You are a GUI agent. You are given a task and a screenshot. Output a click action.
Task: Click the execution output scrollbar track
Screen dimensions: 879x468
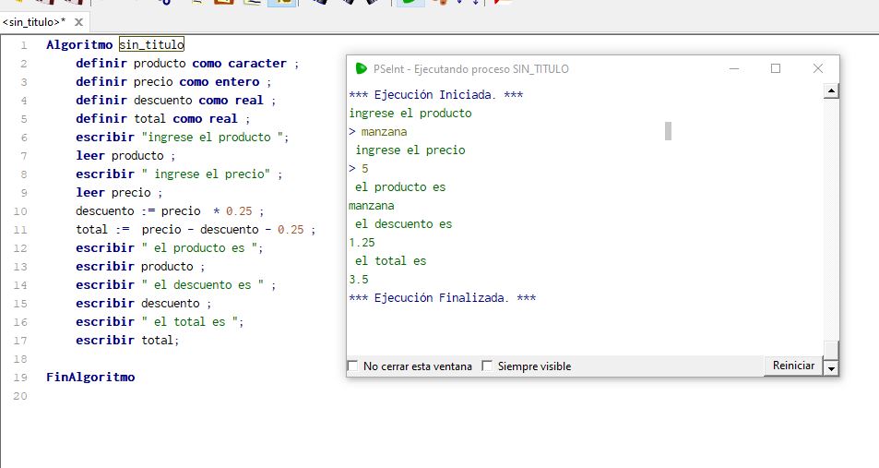click(831, 222)
